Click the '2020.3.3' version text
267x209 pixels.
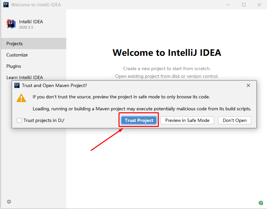26,27
